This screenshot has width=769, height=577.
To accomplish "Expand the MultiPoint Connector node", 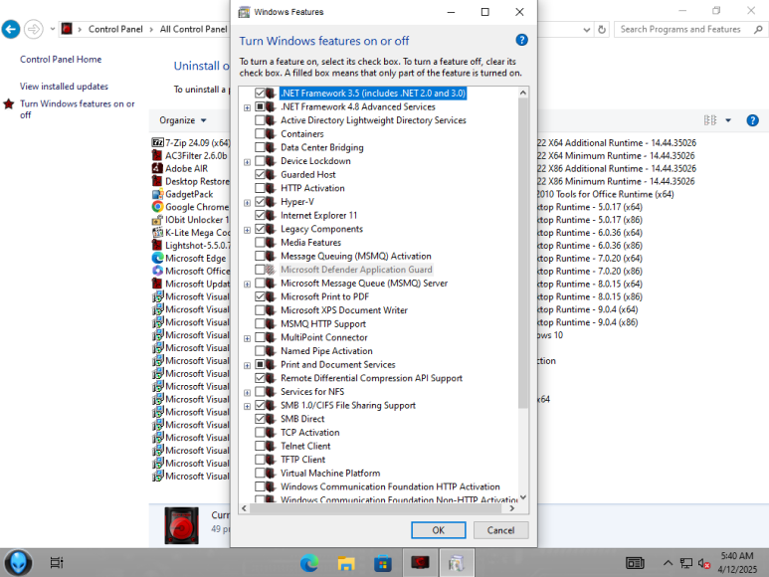I will [x=247, y=338].
